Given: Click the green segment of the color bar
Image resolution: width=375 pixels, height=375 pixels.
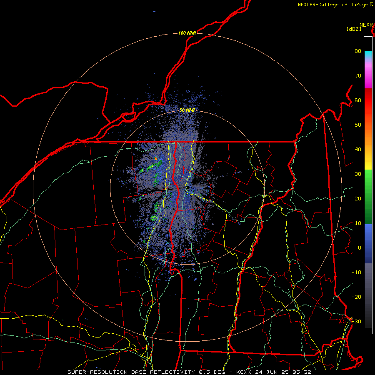Looking at the screenshot, I should point(368,197).
